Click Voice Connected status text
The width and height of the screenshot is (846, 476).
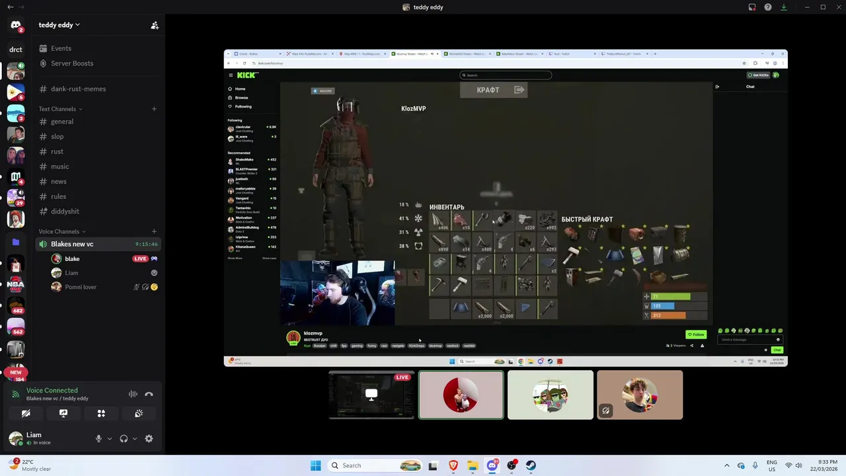(x=52, y=391)
